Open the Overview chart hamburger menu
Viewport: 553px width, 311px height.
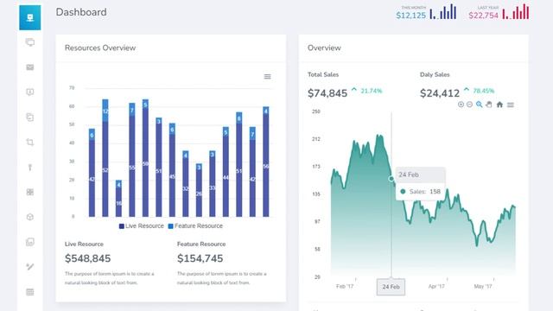511,105
